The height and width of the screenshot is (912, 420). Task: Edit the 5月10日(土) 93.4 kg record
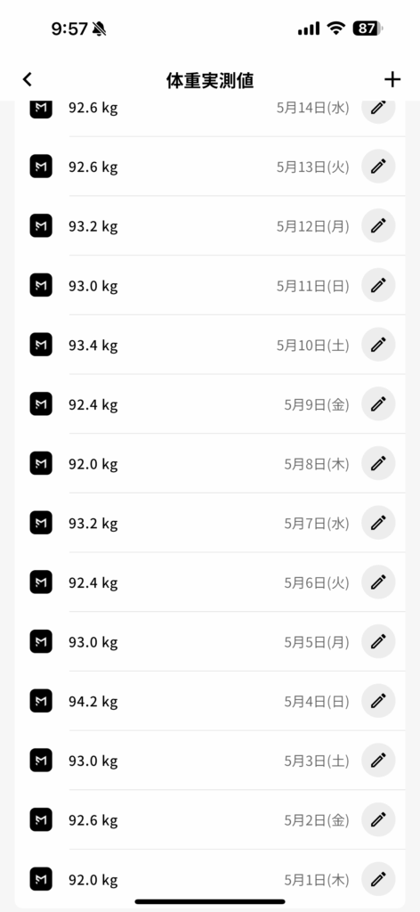pos(378,345)
